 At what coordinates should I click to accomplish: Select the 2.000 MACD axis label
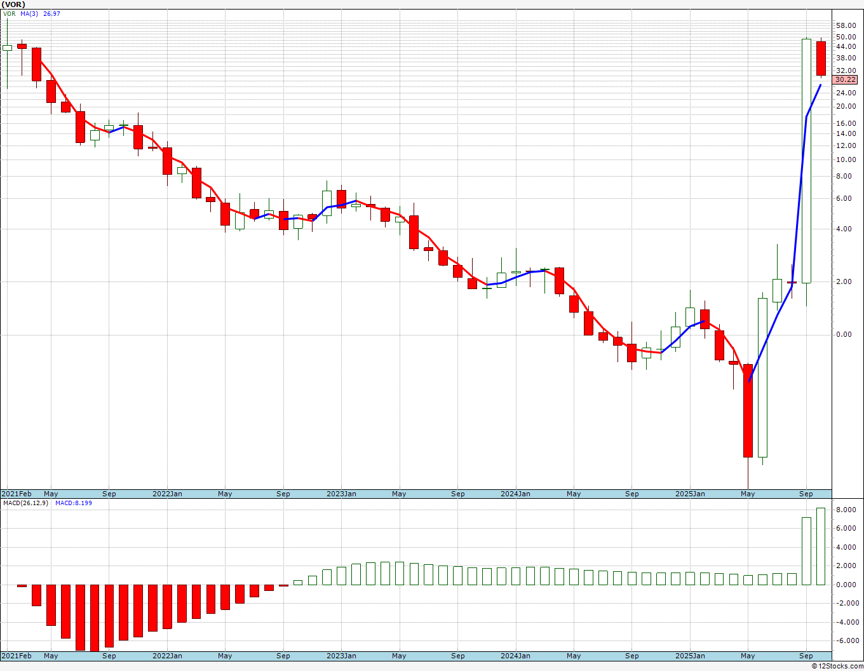(x=846, y=566)
